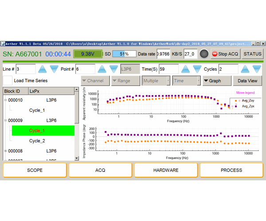Minimize the Aether window
Viewport: 266px width, 221px height.
(x=253, y=44)
